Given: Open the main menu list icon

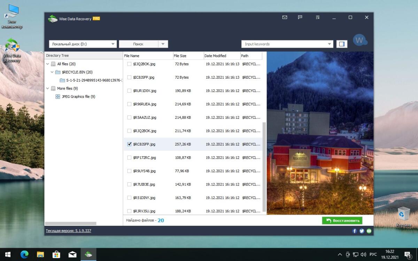Looking at the screenshot, I should (x=317, y=17).
